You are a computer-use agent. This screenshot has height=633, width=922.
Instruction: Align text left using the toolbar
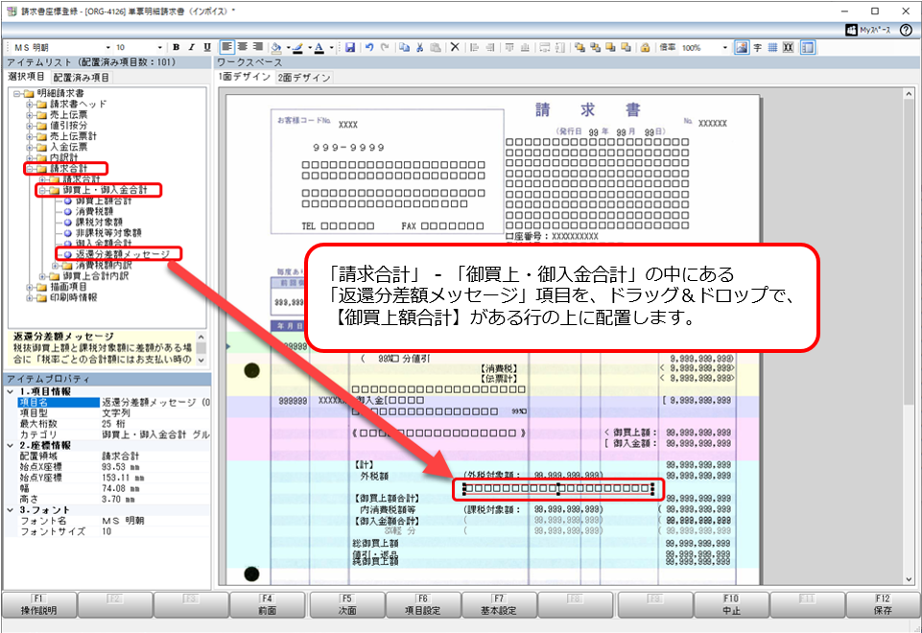pyautogui.click(x=226, y=47)
